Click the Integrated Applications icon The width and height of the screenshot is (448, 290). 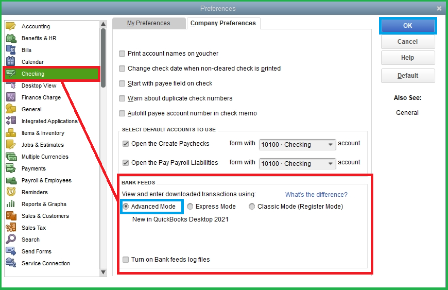point(11,121)
